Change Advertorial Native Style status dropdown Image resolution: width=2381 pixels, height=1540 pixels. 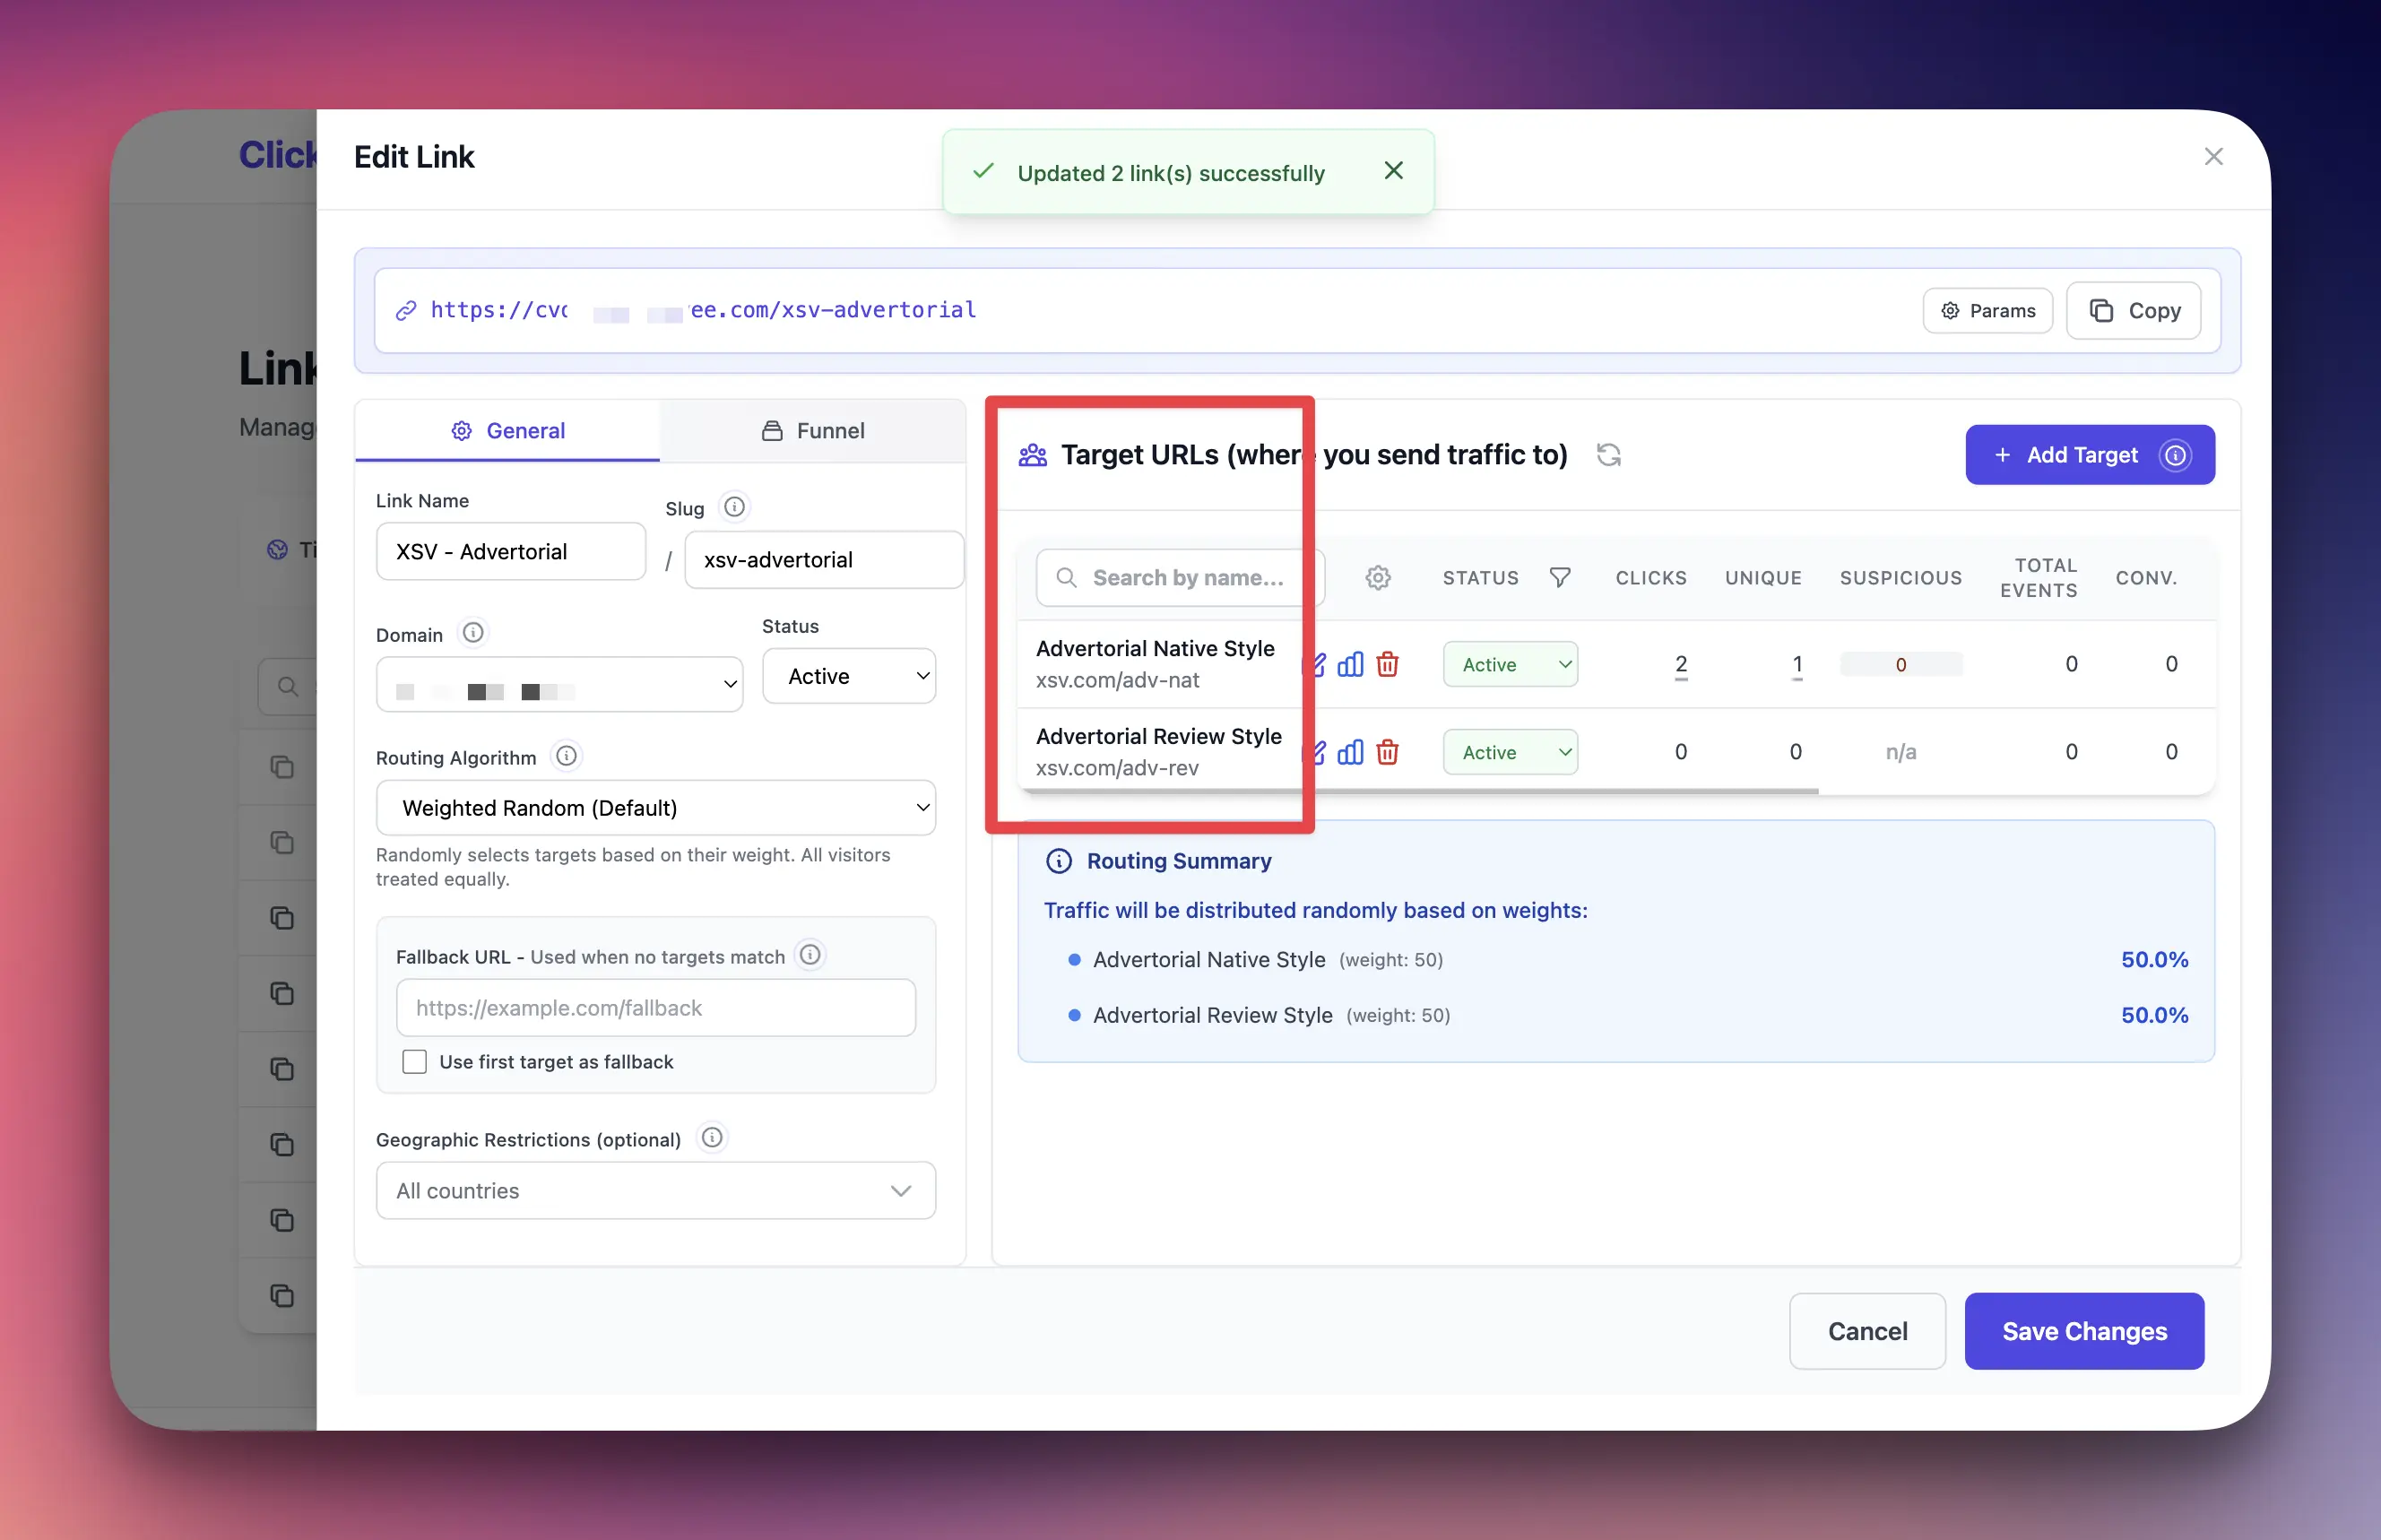[x=1509, y=664]
